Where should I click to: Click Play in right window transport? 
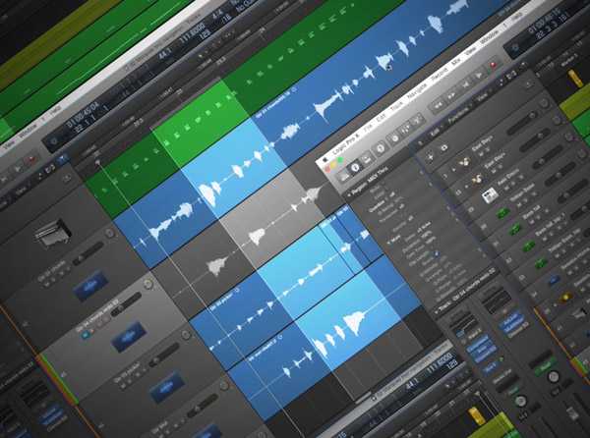[x=480, y=76]
